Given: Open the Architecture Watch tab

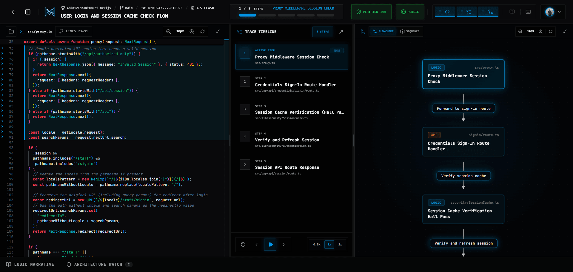Looking at the screenshot, I should 99,265.
